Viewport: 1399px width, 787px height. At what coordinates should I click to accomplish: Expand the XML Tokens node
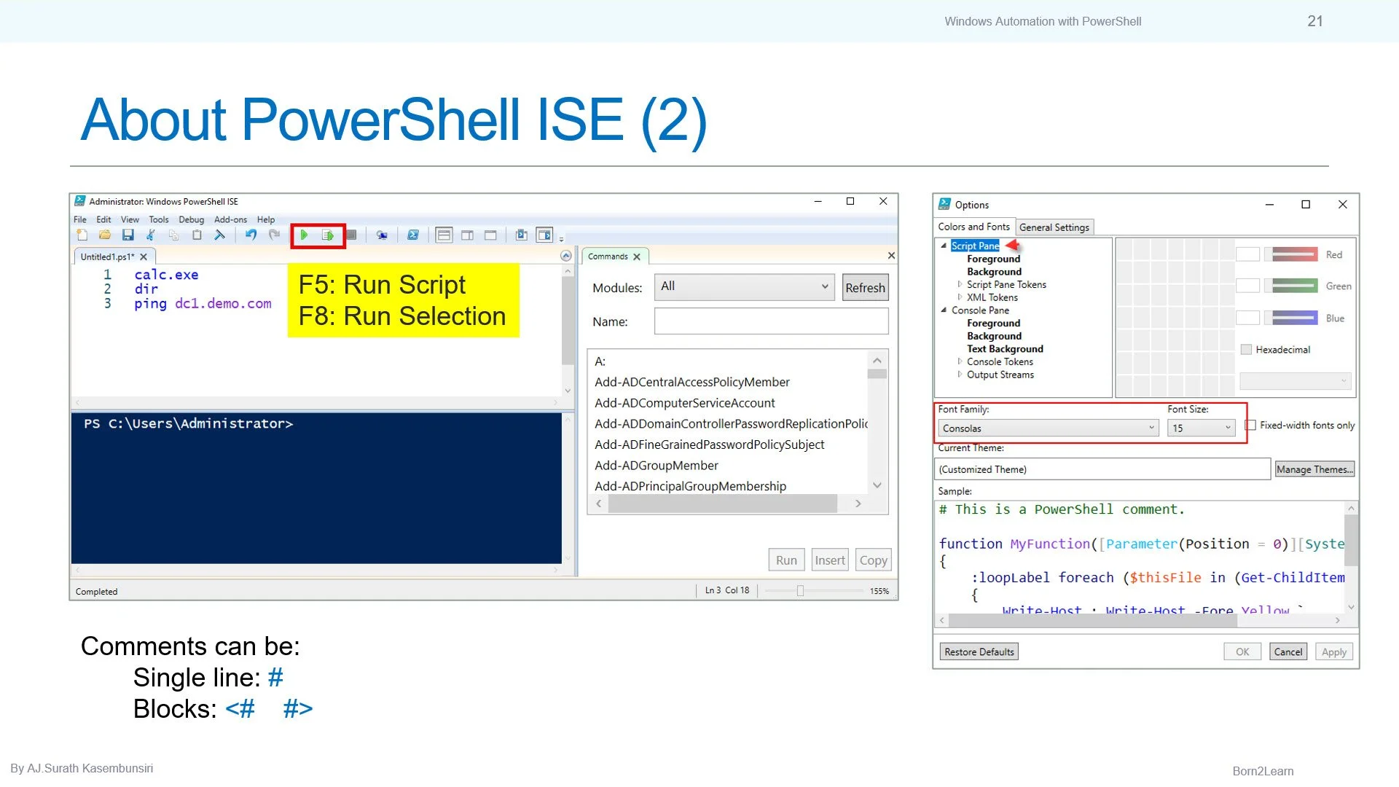960,297
